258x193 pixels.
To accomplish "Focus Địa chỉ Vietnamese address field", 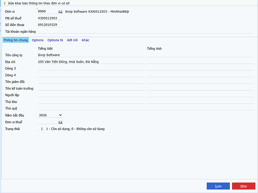I will 91,62.
